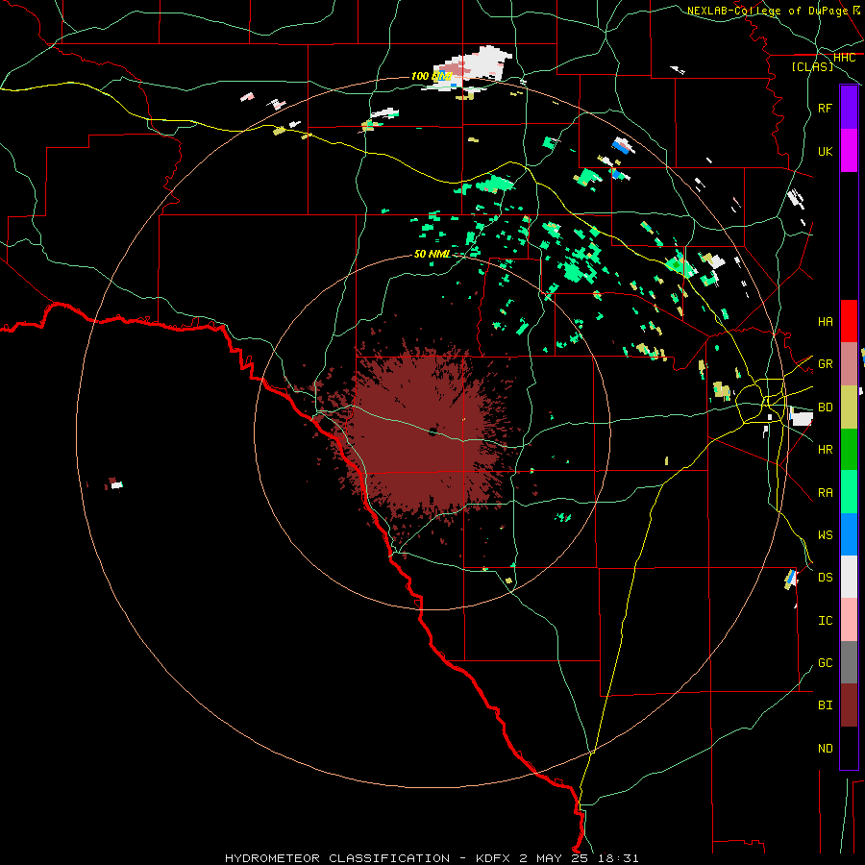Screen dimensions: 865x865
Task: Pick the WS blue legend swatch
Action: tap(849, 534)
